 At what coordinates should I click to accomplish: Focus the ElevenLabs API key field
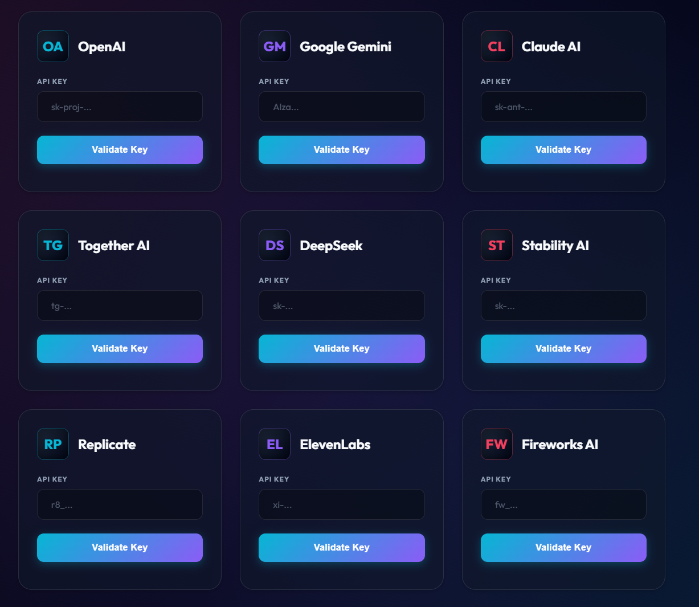point(341,504)
